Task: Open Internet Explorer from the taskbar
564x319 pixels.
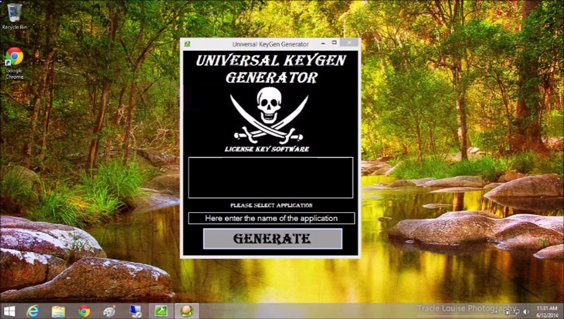Action: pyautogui.click(x=33, y=311)
